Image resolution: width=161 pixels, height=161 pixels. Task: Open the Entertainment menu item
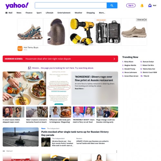pyautogui.click(x=64, y=13)
